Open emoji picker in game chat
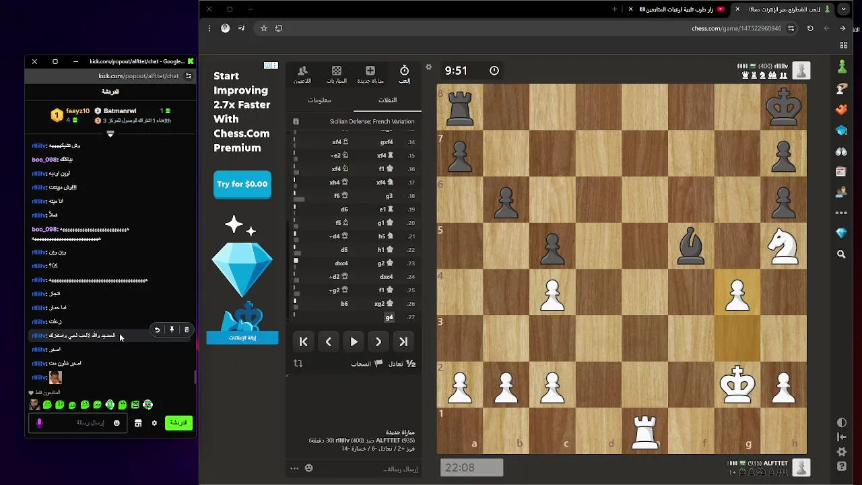The image size is (862, 485). tap(309, 468)
